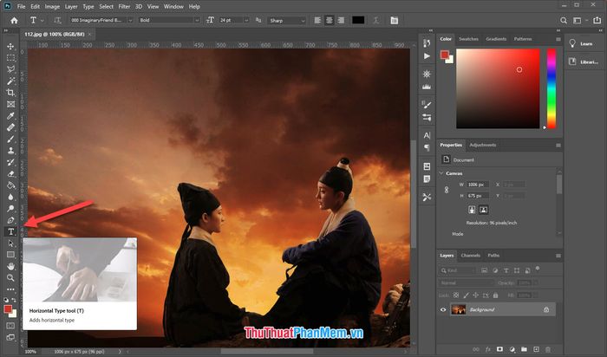The height and width of the screenshot is (357, 607).
Task: Click the hue spectrum slider
Action: [552, 88]
